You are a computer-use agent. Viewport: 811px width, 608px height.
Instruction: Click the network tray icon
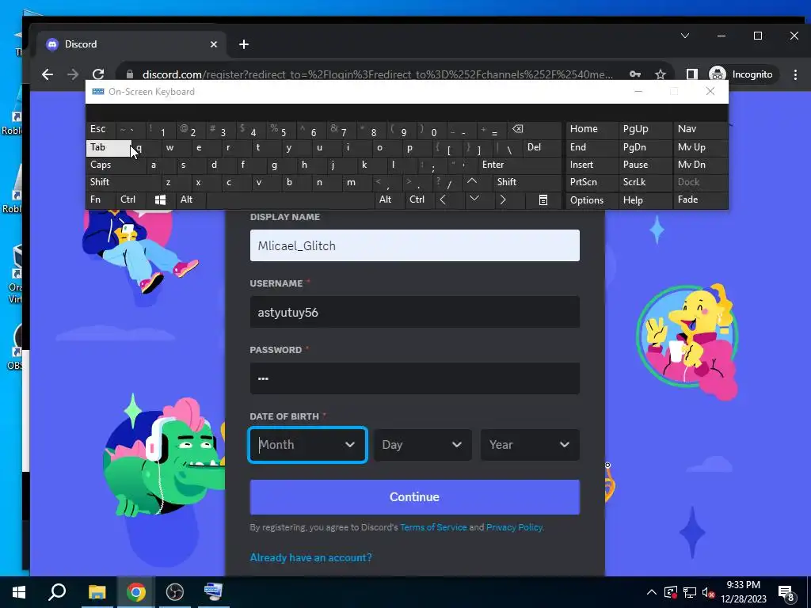coord(690,592)
